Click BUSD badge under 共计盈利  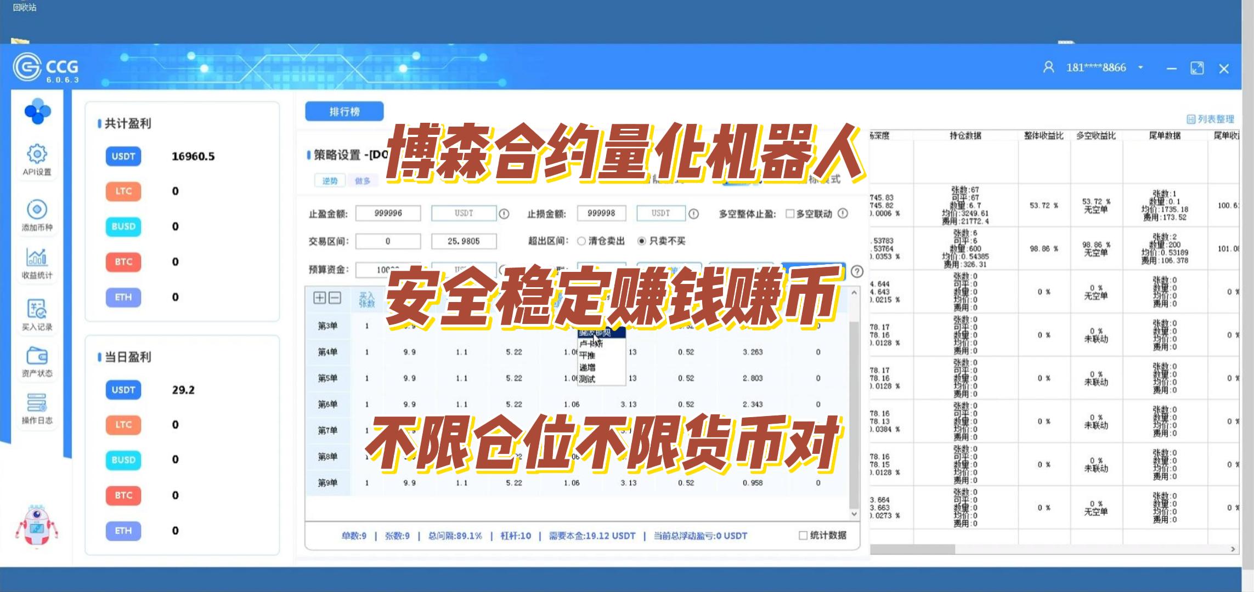point(123,226)
